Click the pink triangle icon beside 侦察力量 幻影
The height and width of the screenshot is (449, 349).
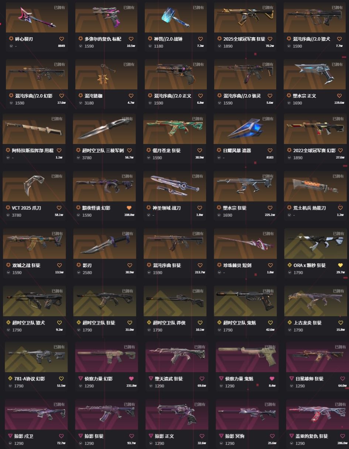point(81,378)
